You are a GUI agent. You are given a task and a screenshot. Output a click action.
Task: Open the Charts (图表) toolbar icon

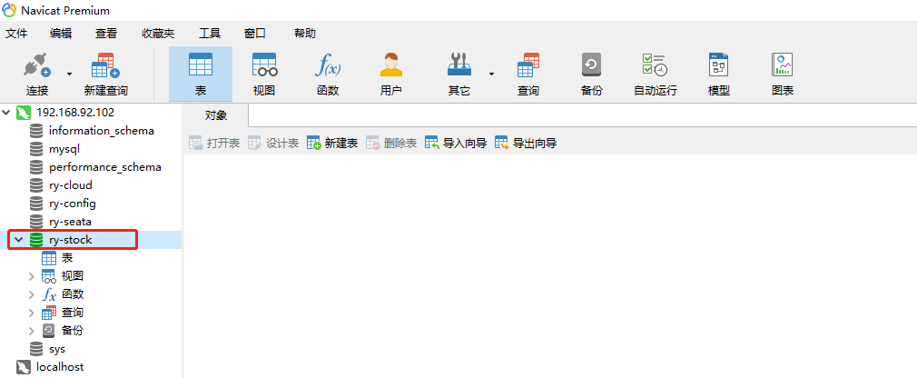[x=783, y=65]
